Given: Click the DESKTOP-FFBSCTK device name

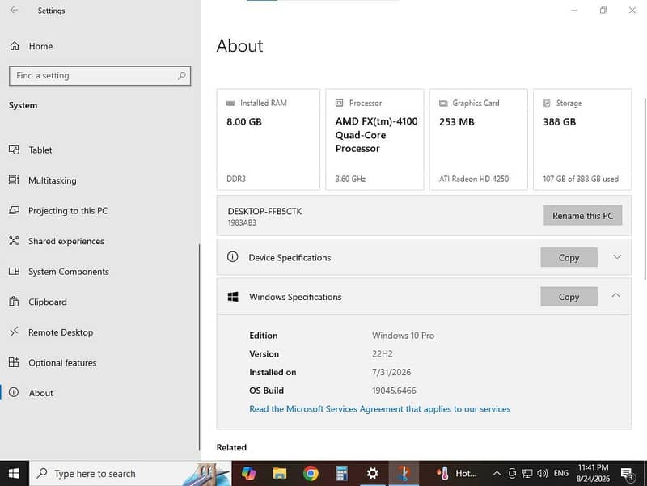Looking at the screenshot, I should tap(264, 211).
